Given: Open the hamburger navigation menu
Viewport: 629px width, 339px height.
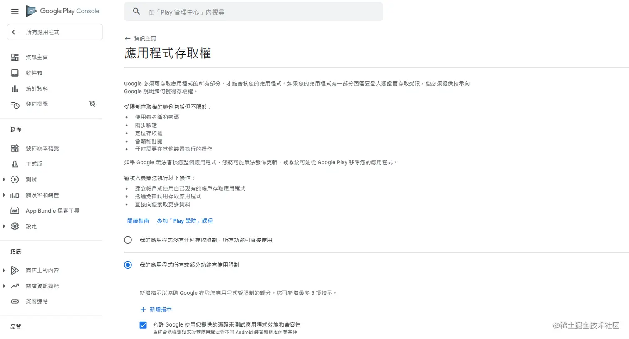Looking at the screenshot, I should pos(15,11).
